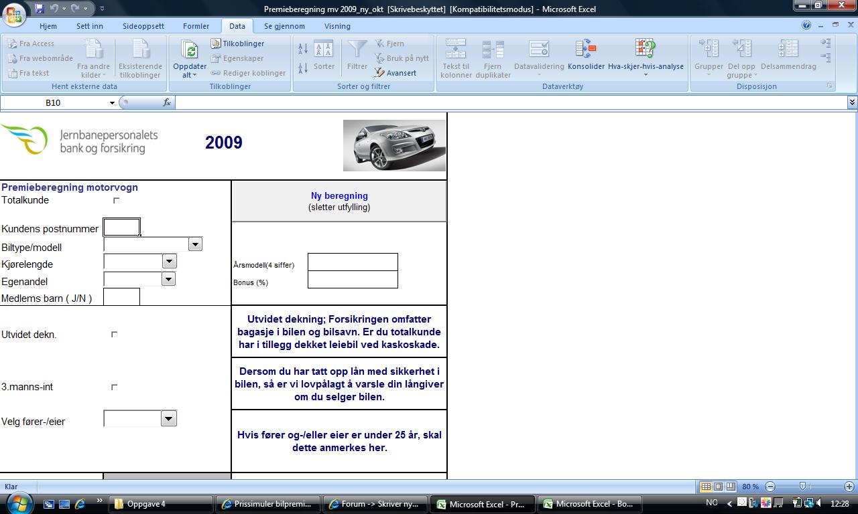Image resolution: width=858 pixels, height=514 pixels.
Task: Import data Fra tekst
Action: (x=29, y=73)
